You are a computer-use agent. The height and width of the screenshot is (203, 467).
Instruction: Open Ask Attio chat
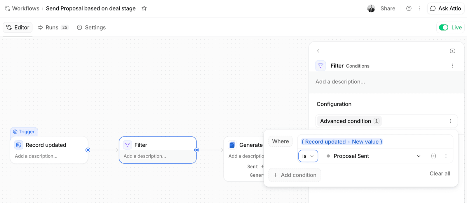coord(446,8)
